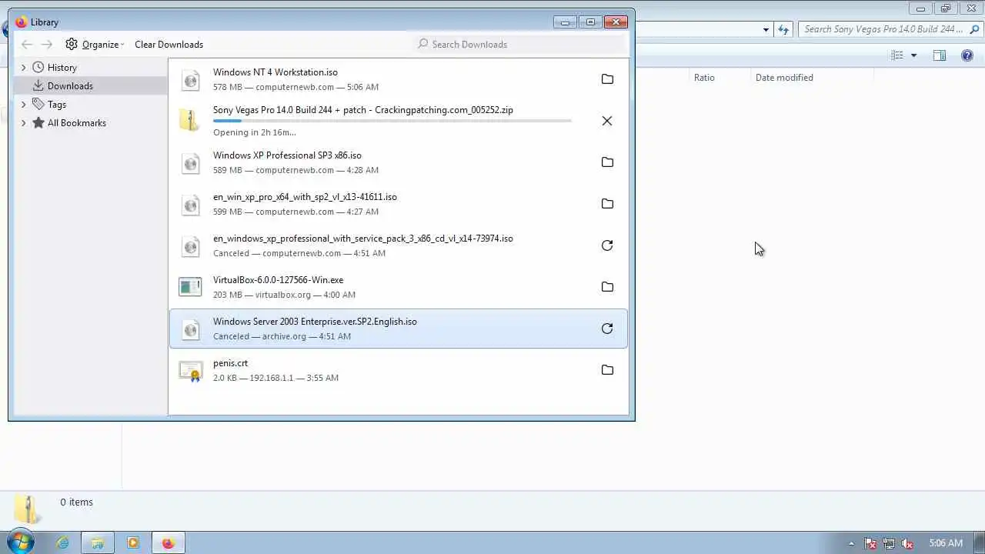Select the penis.crt download entry
Screen dimensions: 985x554
tap(399, 370)
